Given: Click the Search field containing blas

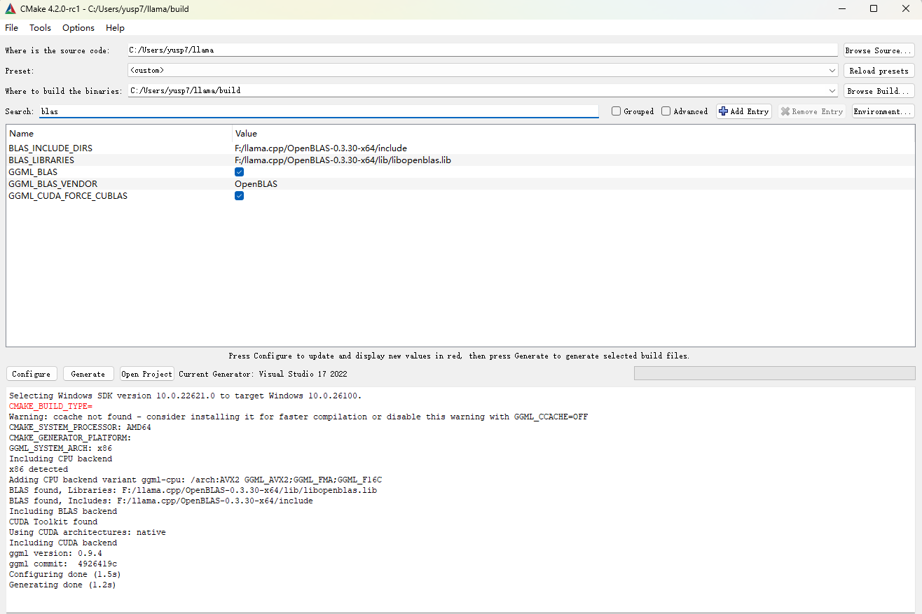Looking at the screenshot, I should [x=319, y=111].
